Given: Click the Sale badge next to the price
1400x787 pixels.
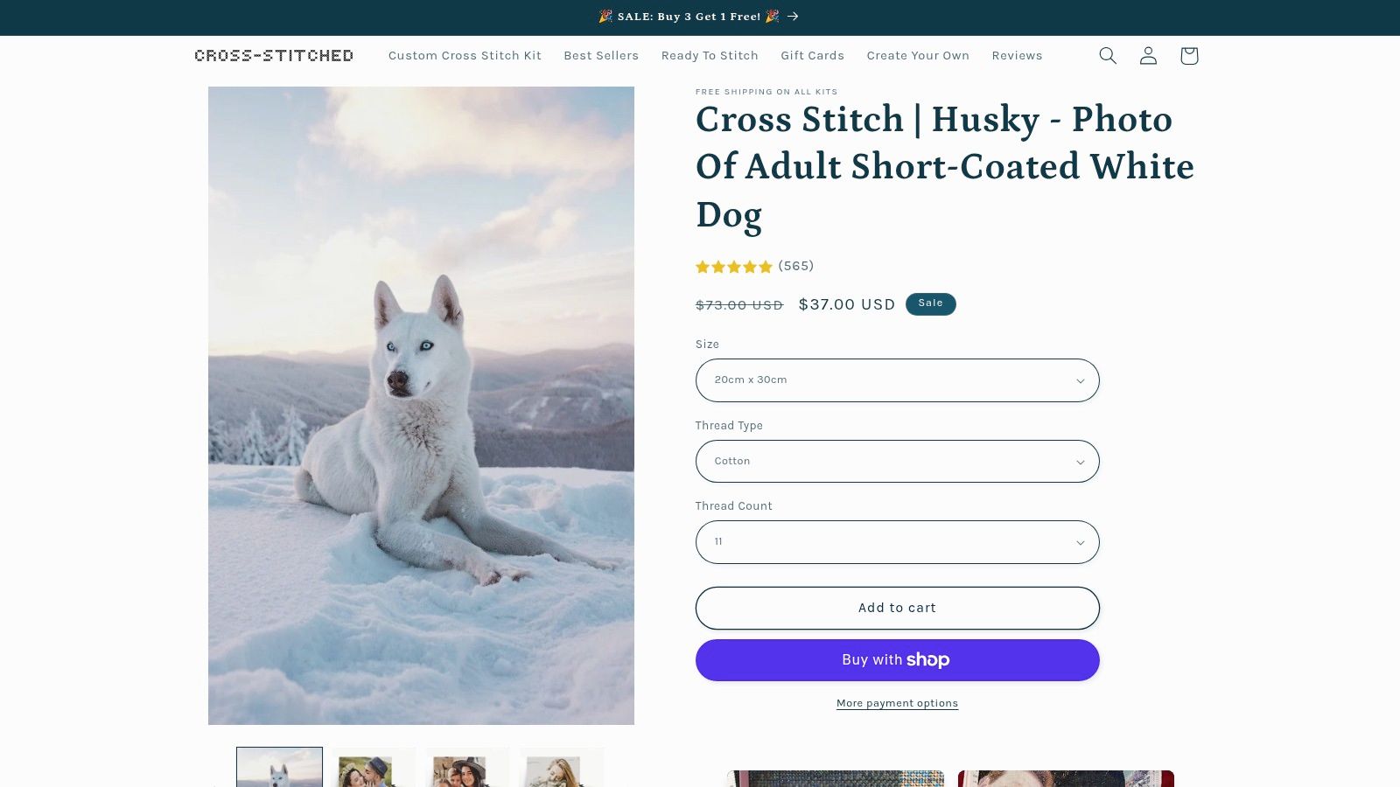Looking at the screenshot, I should [x=930, y=303].
